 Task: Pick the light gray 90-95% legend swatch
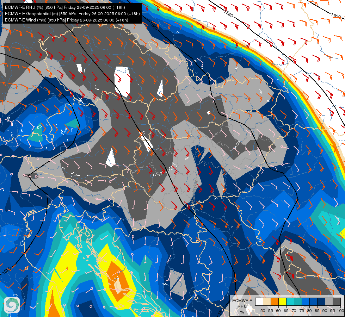point(329,302)
